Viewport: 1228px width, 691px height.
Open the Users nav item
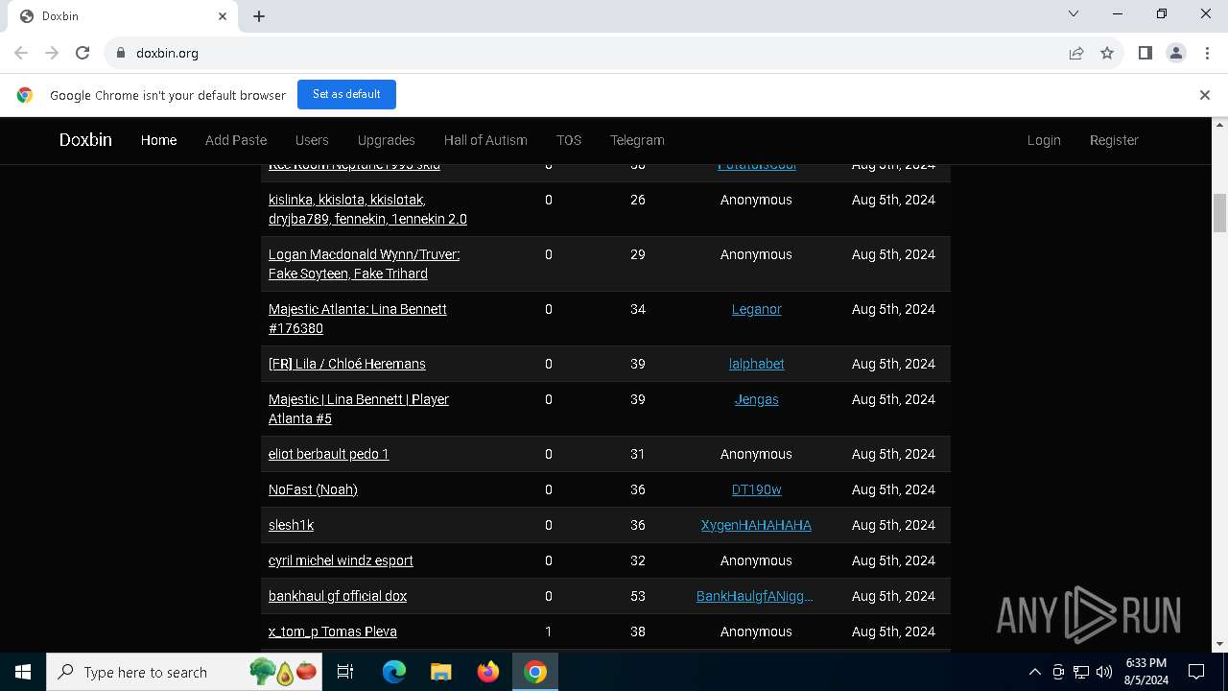(x=312, y=140)
